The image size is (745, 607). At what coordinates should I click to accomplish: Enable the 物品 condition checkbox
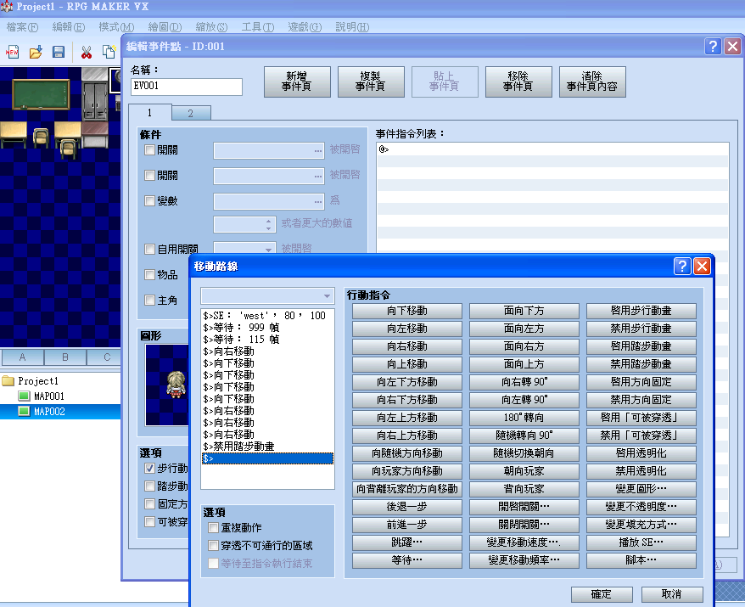(x=149, y=274)
